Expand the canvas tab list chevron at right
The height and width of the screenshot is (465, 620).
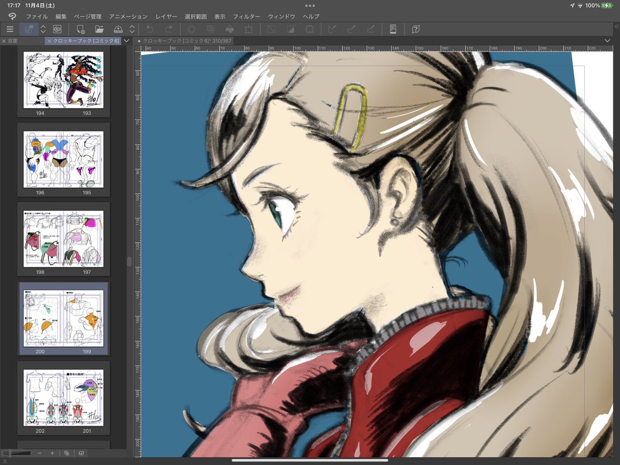click(607, 40)
